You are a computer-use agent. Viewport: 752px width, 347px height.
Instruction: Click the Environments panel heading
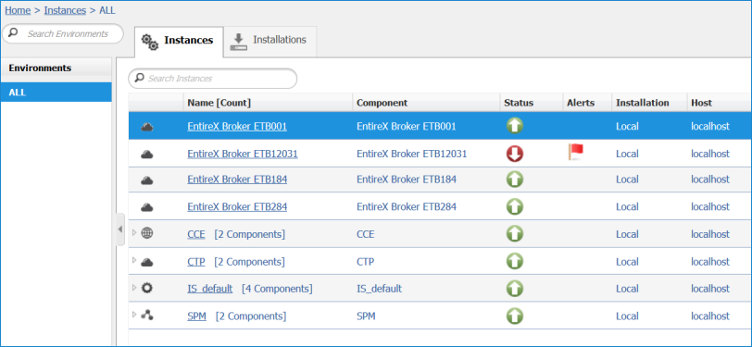pyautogui.click(x=56, y=68)
